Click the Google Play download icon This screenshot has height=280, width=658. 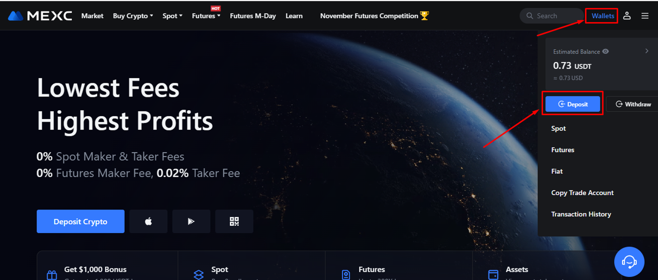[191, 221]
